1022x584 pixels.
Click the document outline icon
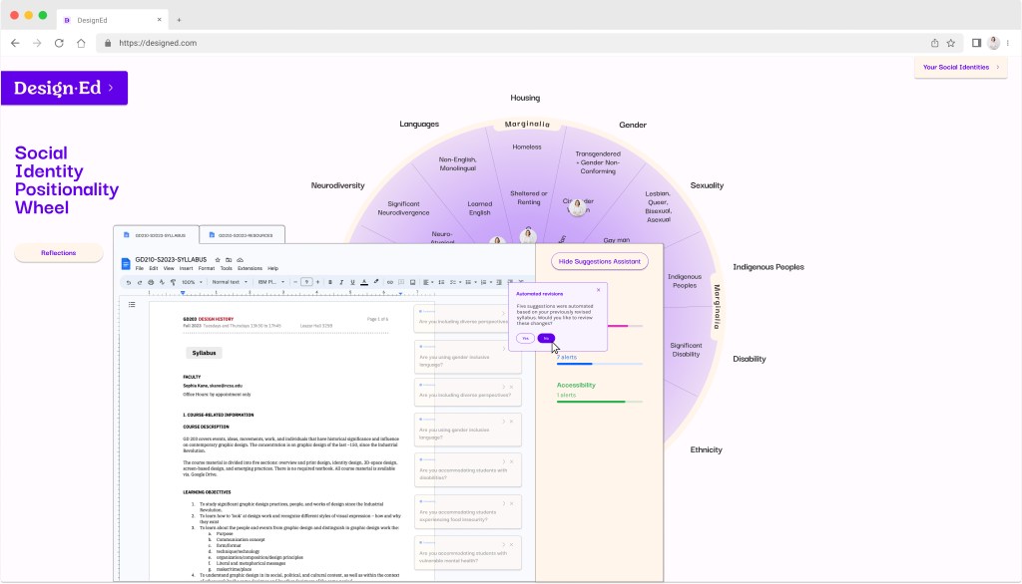pyautogui.click(x=133, y=304)
